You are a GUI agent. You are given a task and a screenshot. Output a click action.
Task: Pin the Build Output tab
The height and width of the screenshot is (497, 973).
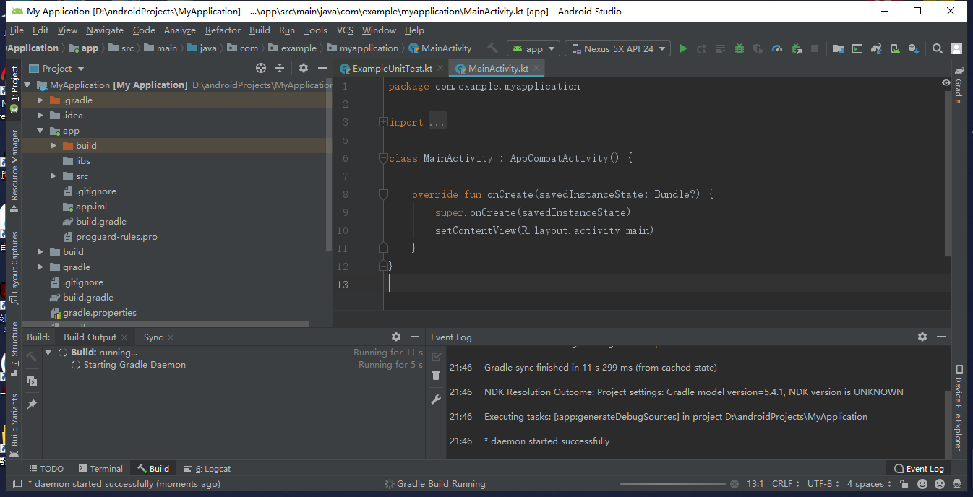coord(32,405)
